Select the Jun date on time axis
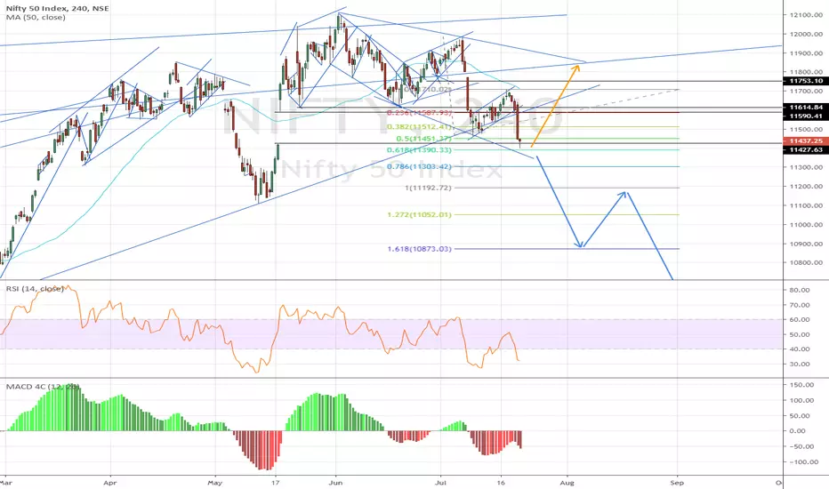Screen dimensions: 829x489 [x=335, y=483]
